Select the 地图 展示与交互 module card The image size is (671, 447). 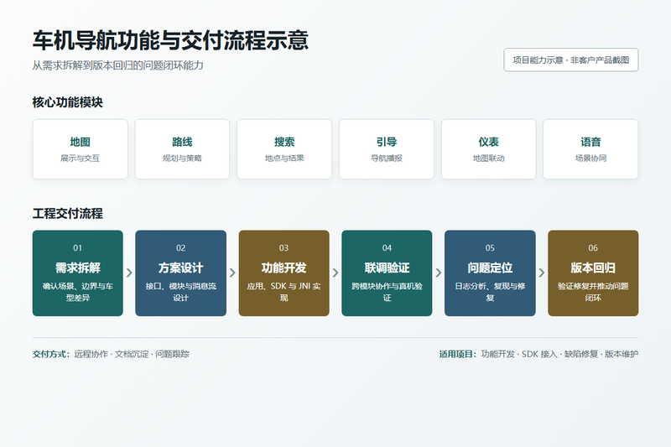(x=80, y=149)
